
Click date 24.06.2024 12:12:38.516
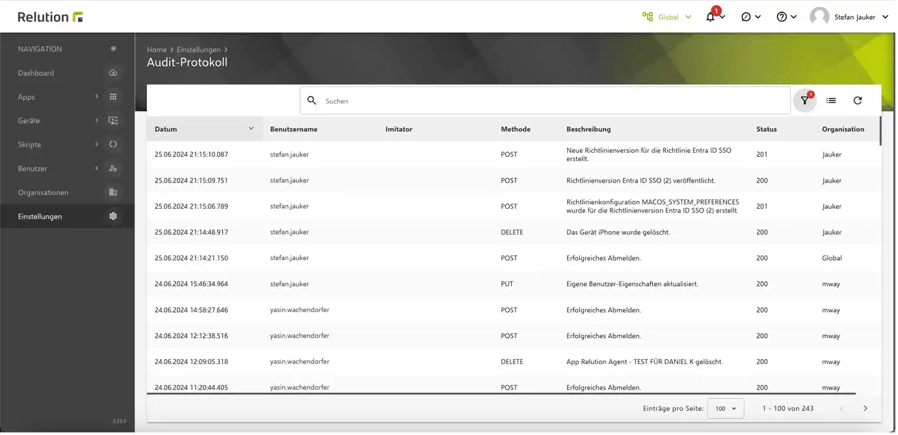point(192,337)
